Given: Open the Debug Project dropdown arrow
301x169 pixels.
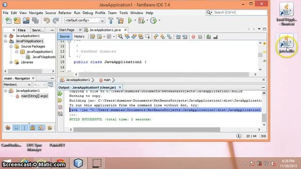Looking at the screenshot, I should pyautogui.click(x=147, y=20).
